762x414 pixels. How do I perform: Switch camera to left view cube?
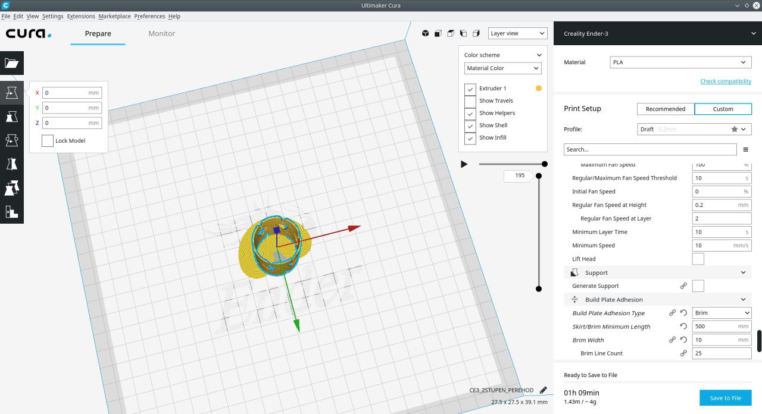coord(463,33)
